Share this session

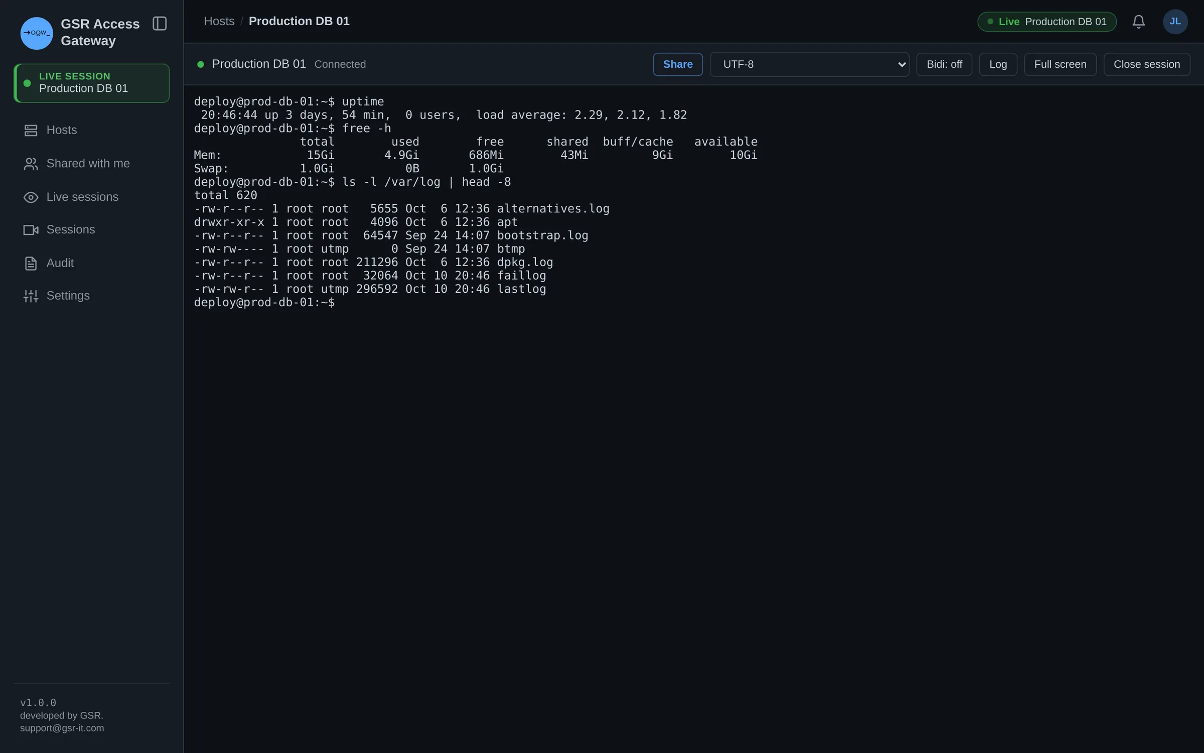click(678, 64)
